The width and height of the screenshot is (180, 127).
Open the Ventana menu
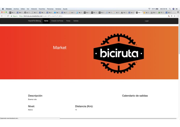[x=58, y=9]
